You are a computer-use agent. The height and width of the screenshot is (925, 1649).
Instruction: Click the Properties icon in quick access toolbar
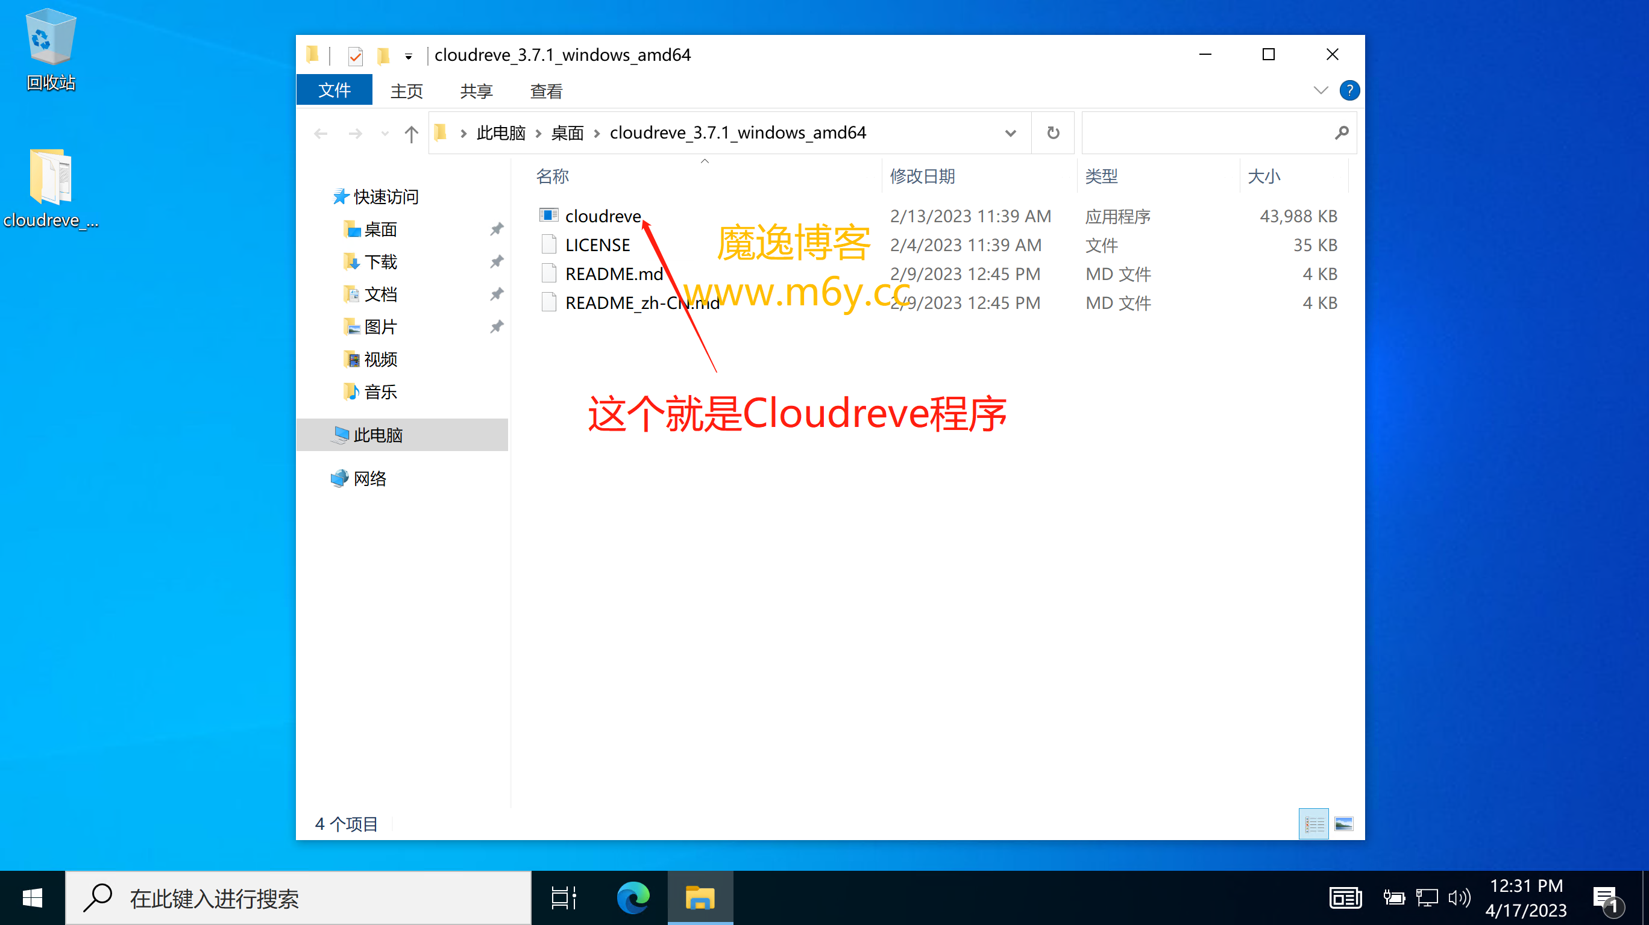click(x=355, y=55)
